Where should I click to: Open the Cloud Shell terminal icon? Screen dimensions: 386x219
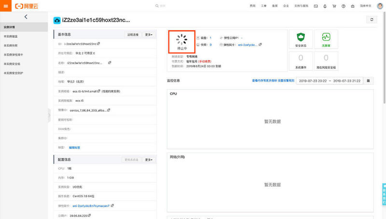point(316,6)
